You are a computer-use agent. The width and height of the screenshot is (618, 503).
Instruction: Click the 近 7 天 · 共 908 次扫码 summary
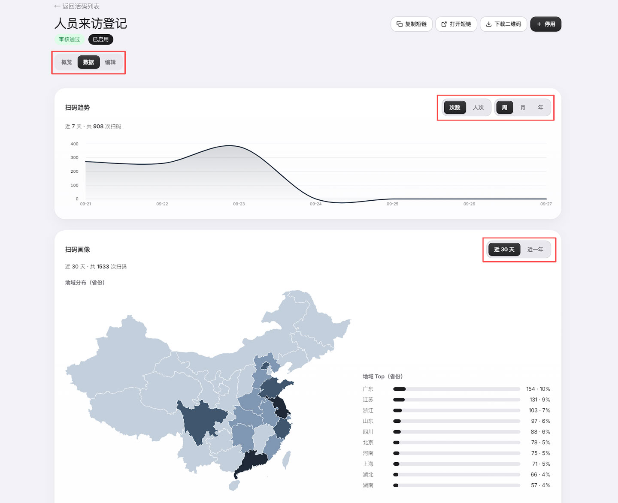(x=93, y=127)
